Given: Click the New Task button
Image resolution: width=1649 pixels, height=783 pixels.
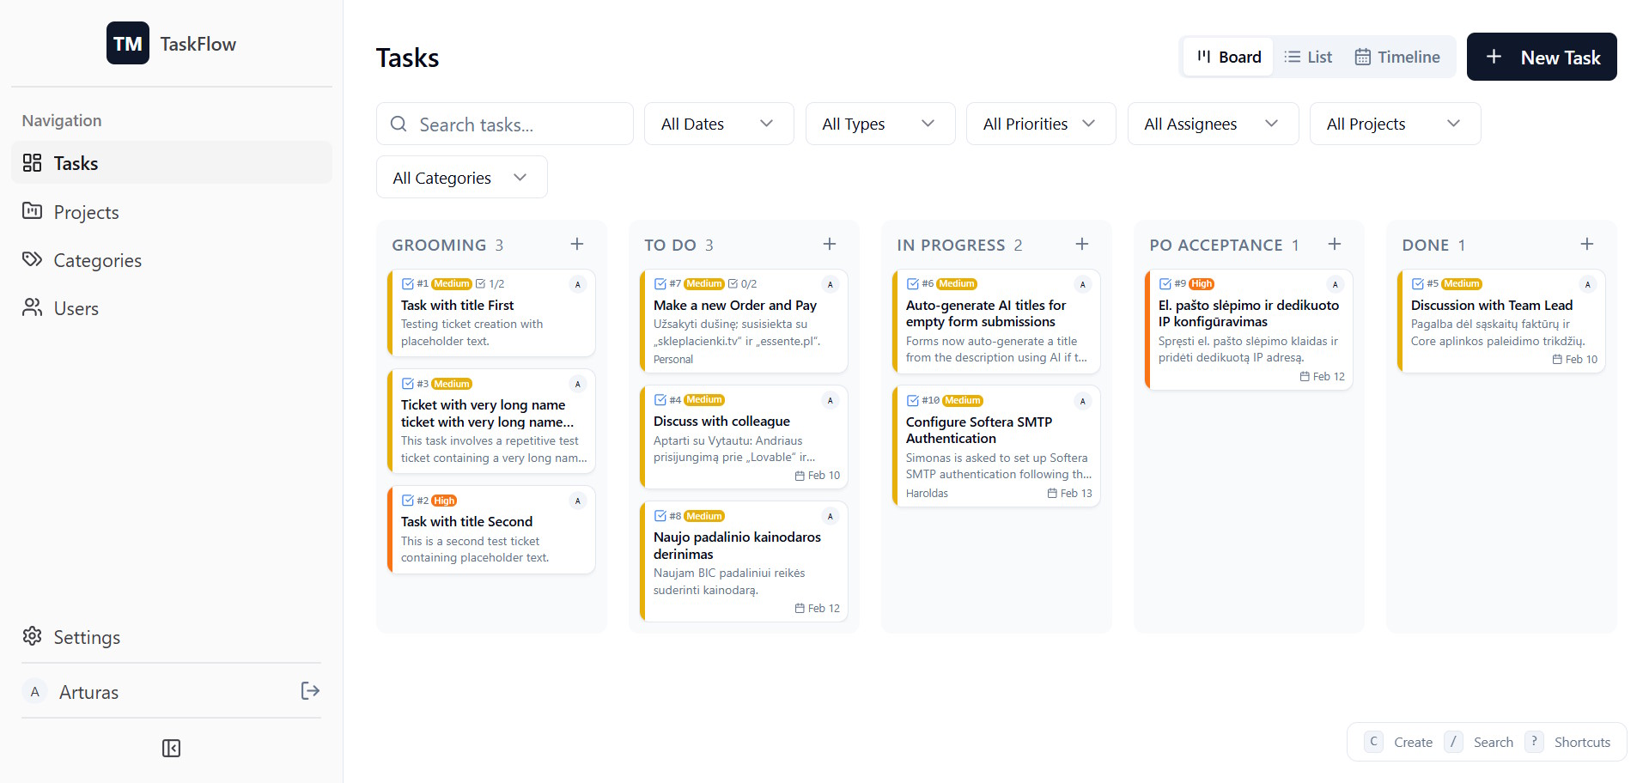Looking at the screenshot, I should point(1542,57).
